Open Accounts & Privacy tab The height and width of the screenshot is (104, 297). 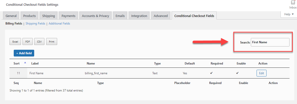pyautogui.click(x=95, y=16)
